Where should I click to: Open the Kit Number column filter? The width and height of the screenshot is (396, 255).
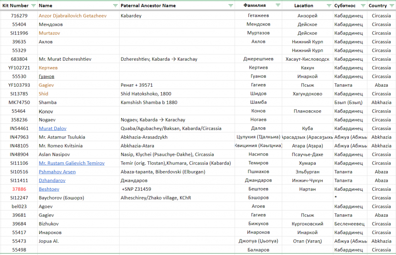pos(33,6)
